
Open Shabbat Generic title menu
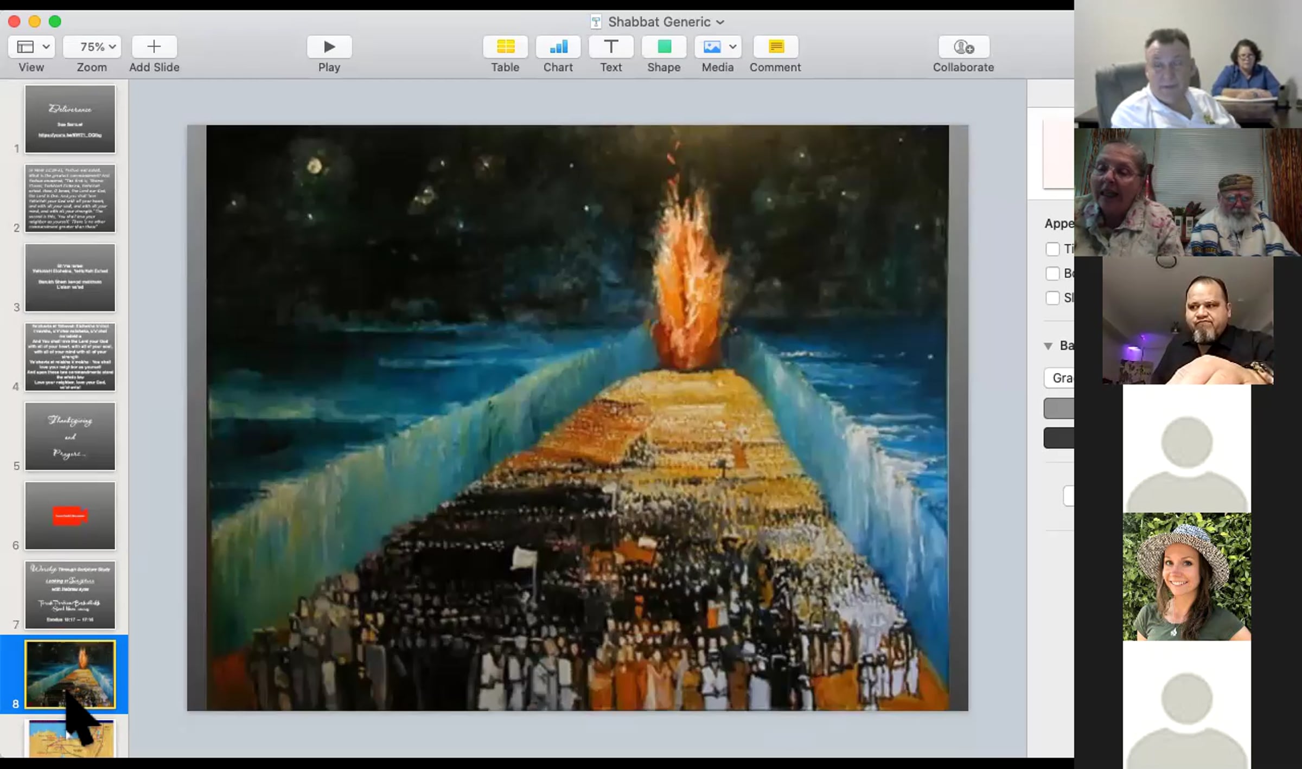(665, 22)
